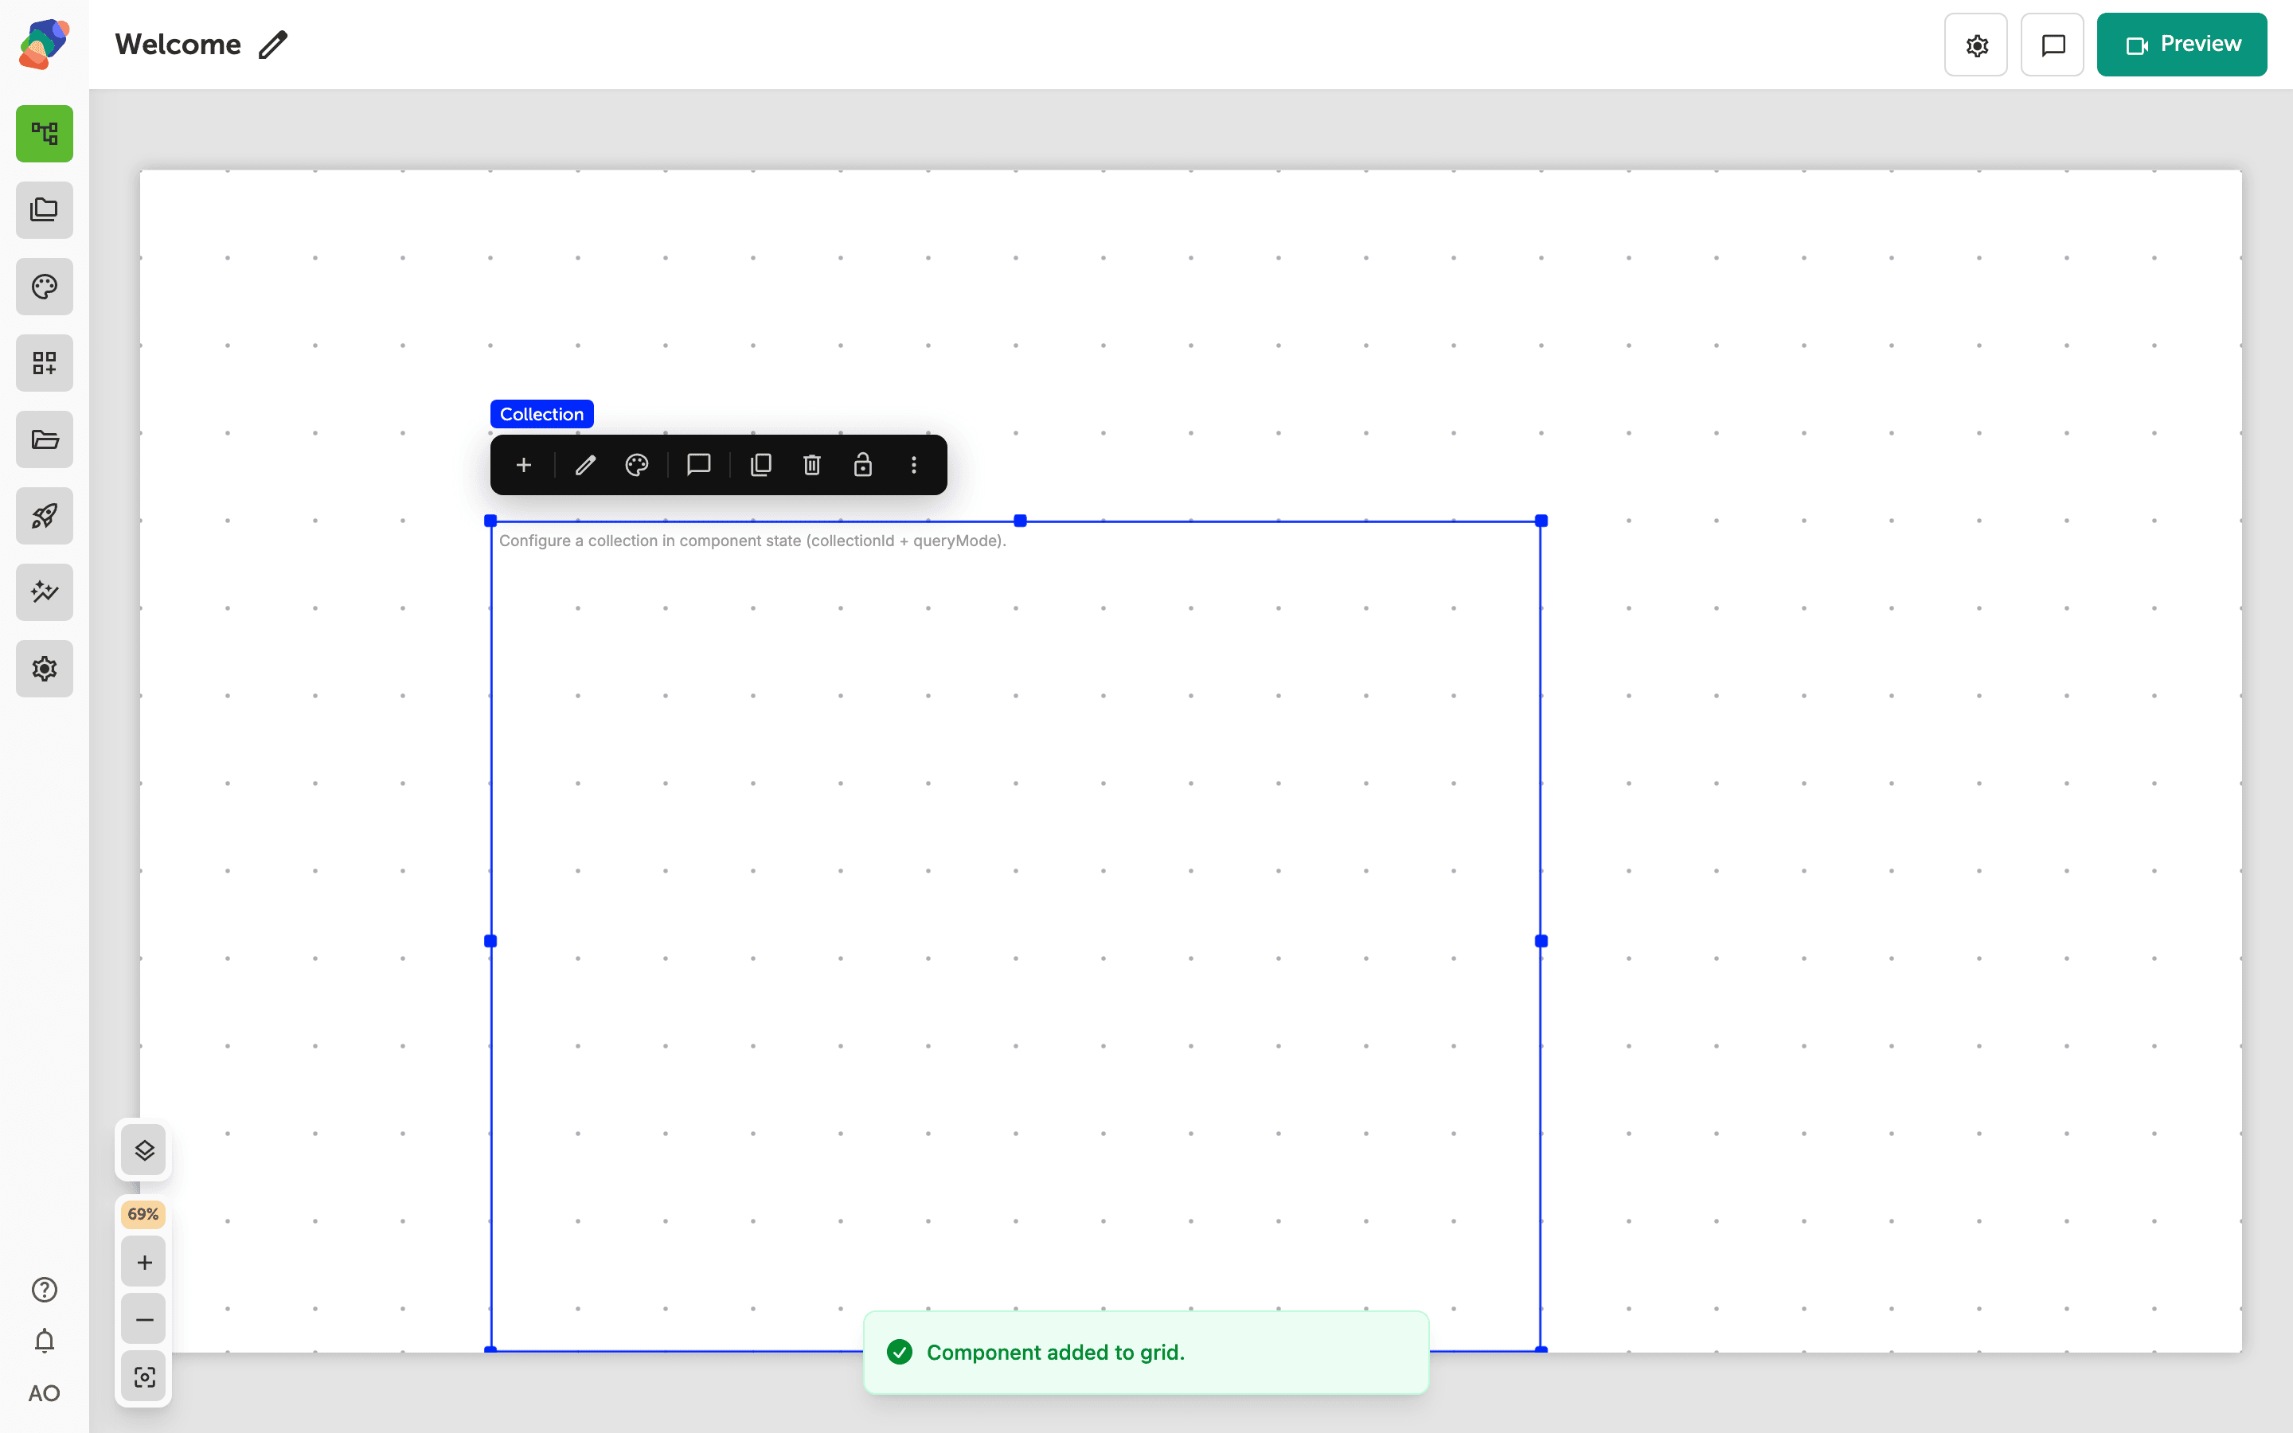Click the Preview button
The width and height of the screenshot is (2293, 1433).
pyautogui.click(x=2182, y=45)
